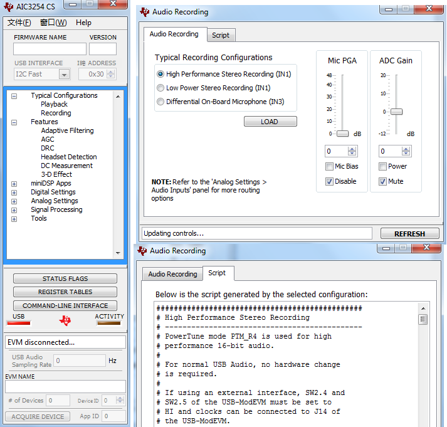447x427 pixels.
Task: Open REGISTER TABLES
Action: point(65,292)
